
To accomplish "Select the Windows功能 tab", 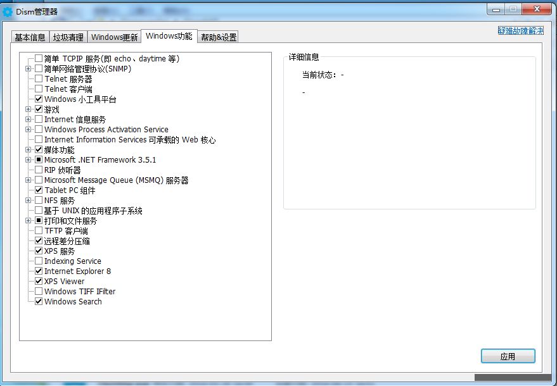I will tap(169, 36).
